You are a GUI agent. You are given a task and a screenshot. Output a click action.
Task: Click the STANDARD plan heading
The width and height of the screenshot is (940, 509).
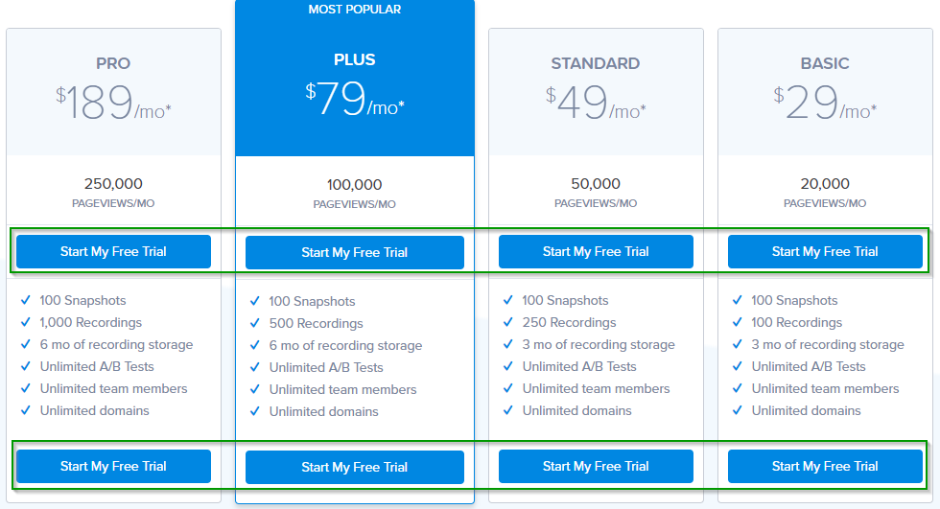pyautogui.click(x=596, y=64)
